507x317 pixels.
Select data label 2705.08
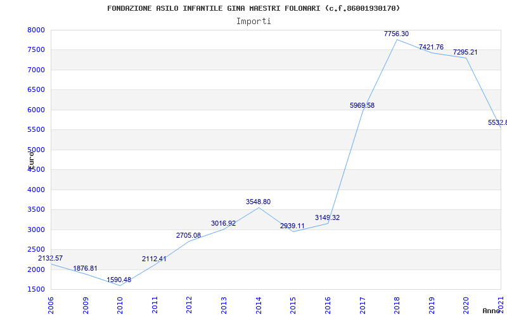pos(188,235)
